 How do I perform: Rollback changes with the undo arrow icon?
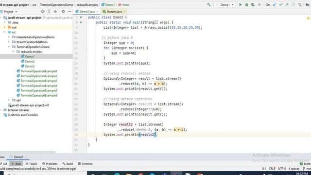pos(300,4)
